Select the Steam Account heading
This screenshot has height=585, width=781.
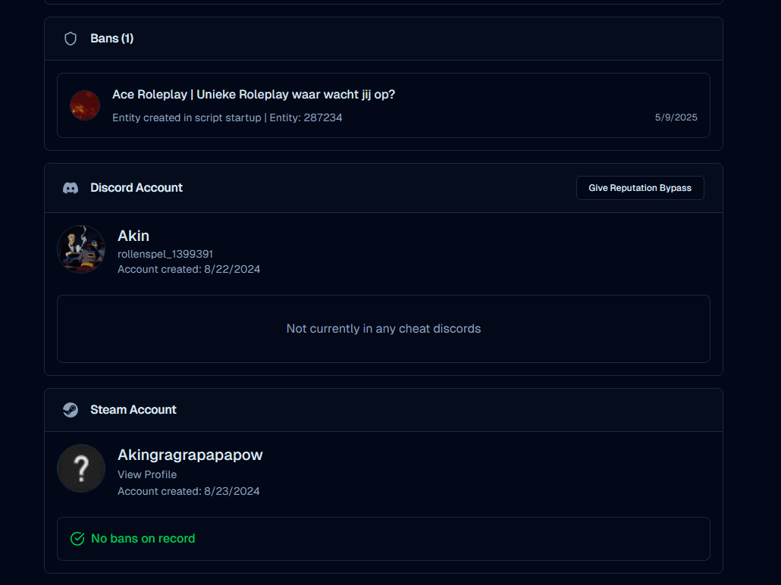(133, 410)
